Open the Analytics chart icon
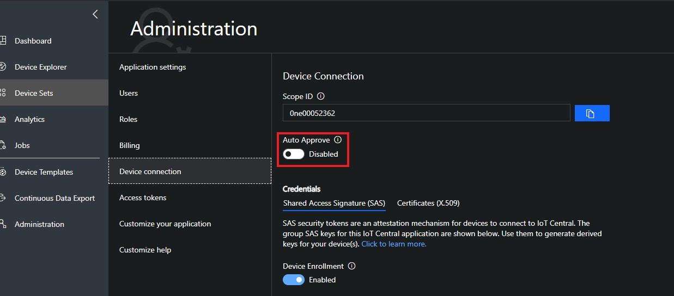 (x=3, y=119)
